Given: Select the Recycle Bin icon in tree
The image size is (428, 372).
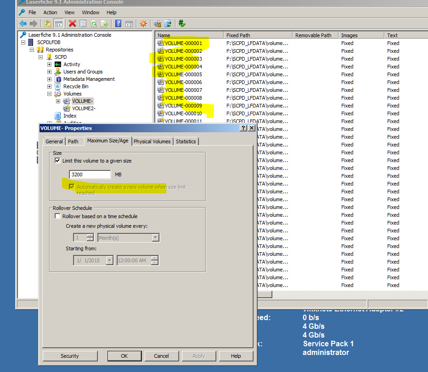Looking at the screenshot, I should (57, 86).
